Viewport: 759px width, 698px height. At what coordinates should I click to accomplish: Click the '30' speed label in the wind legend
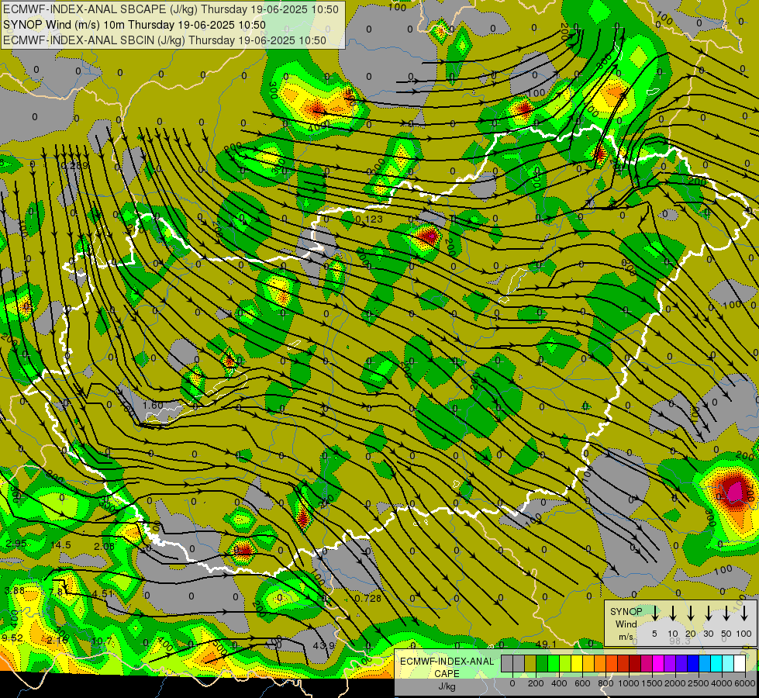tap(708, 634)
